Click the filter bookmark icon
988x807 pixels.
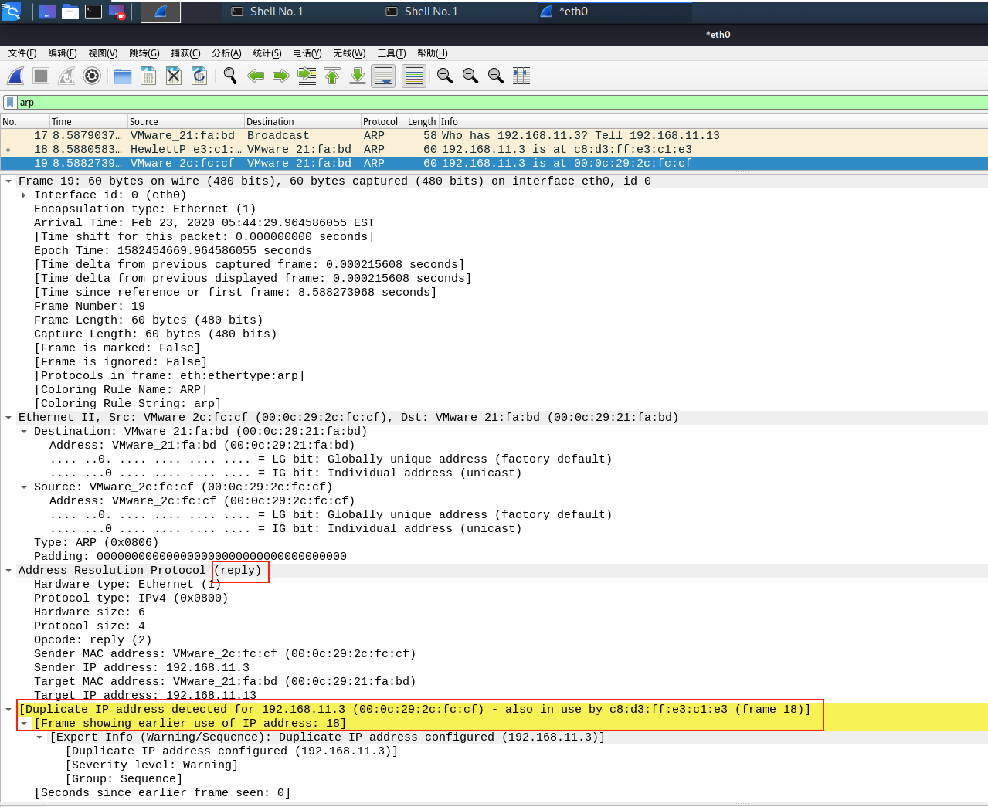tap(8, 101)
